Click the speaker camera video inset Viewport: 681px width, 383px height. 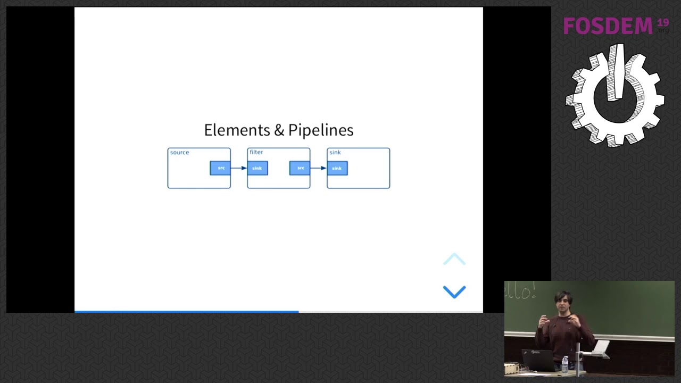coord(589,328)
